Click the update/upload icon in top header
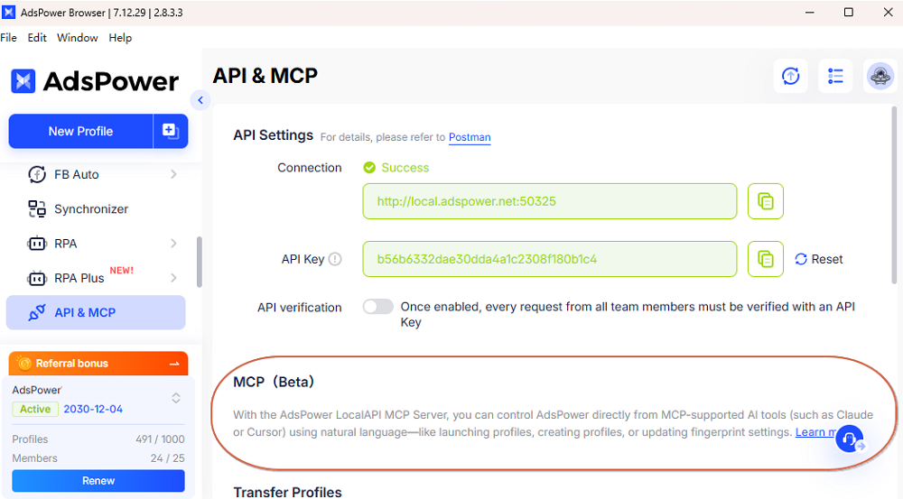Image resolution: width=903 pixels, height=499 pixels. (791, 76)
